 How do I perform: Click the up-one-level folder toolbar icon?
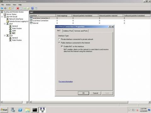tap(10, 8)
